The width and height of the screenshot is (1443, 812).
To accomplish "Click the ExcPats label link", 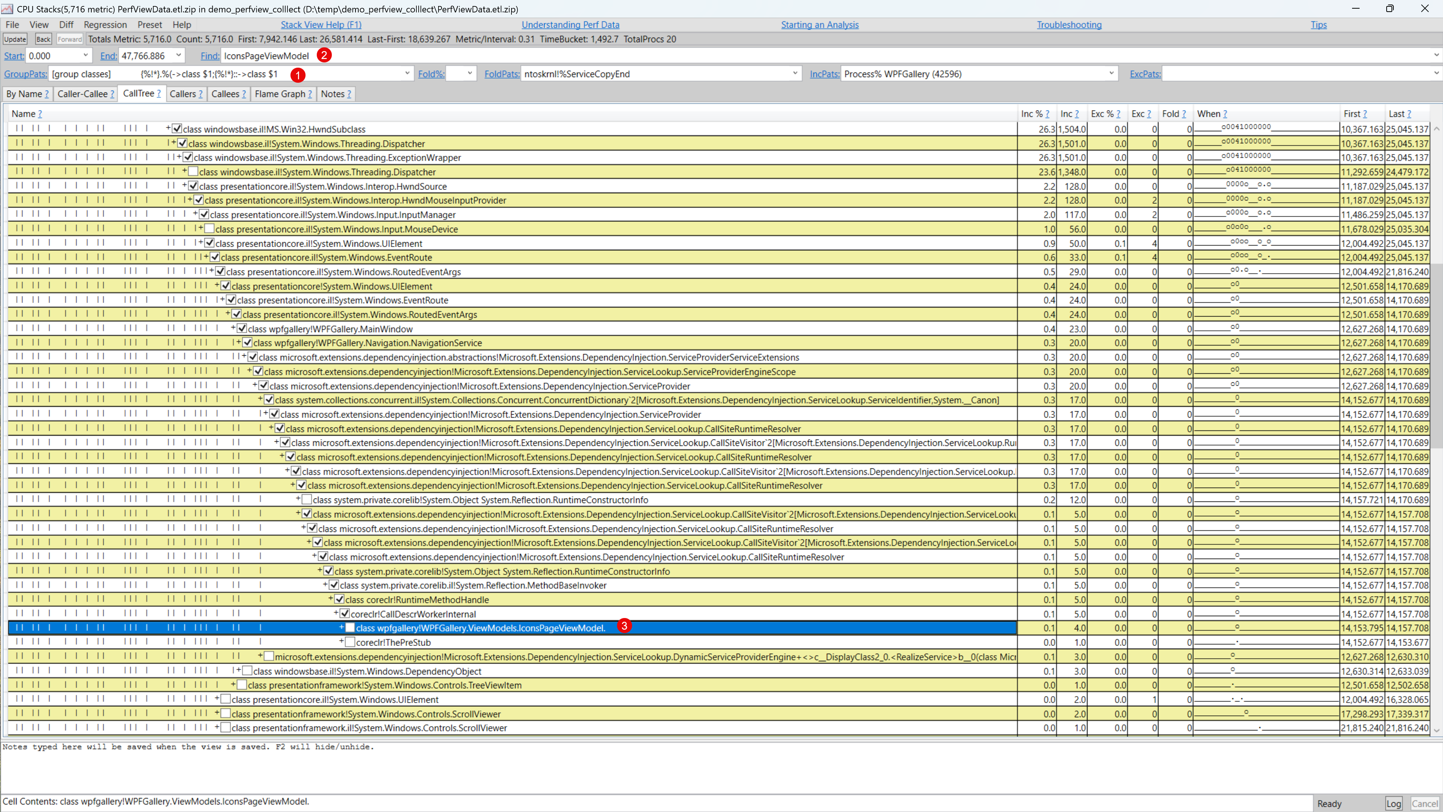I will [1145, 74].
